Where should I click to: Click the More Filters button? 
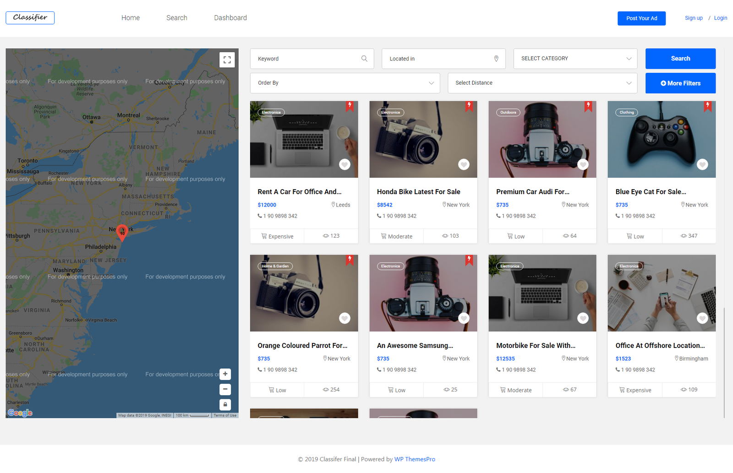pos(680,83)
